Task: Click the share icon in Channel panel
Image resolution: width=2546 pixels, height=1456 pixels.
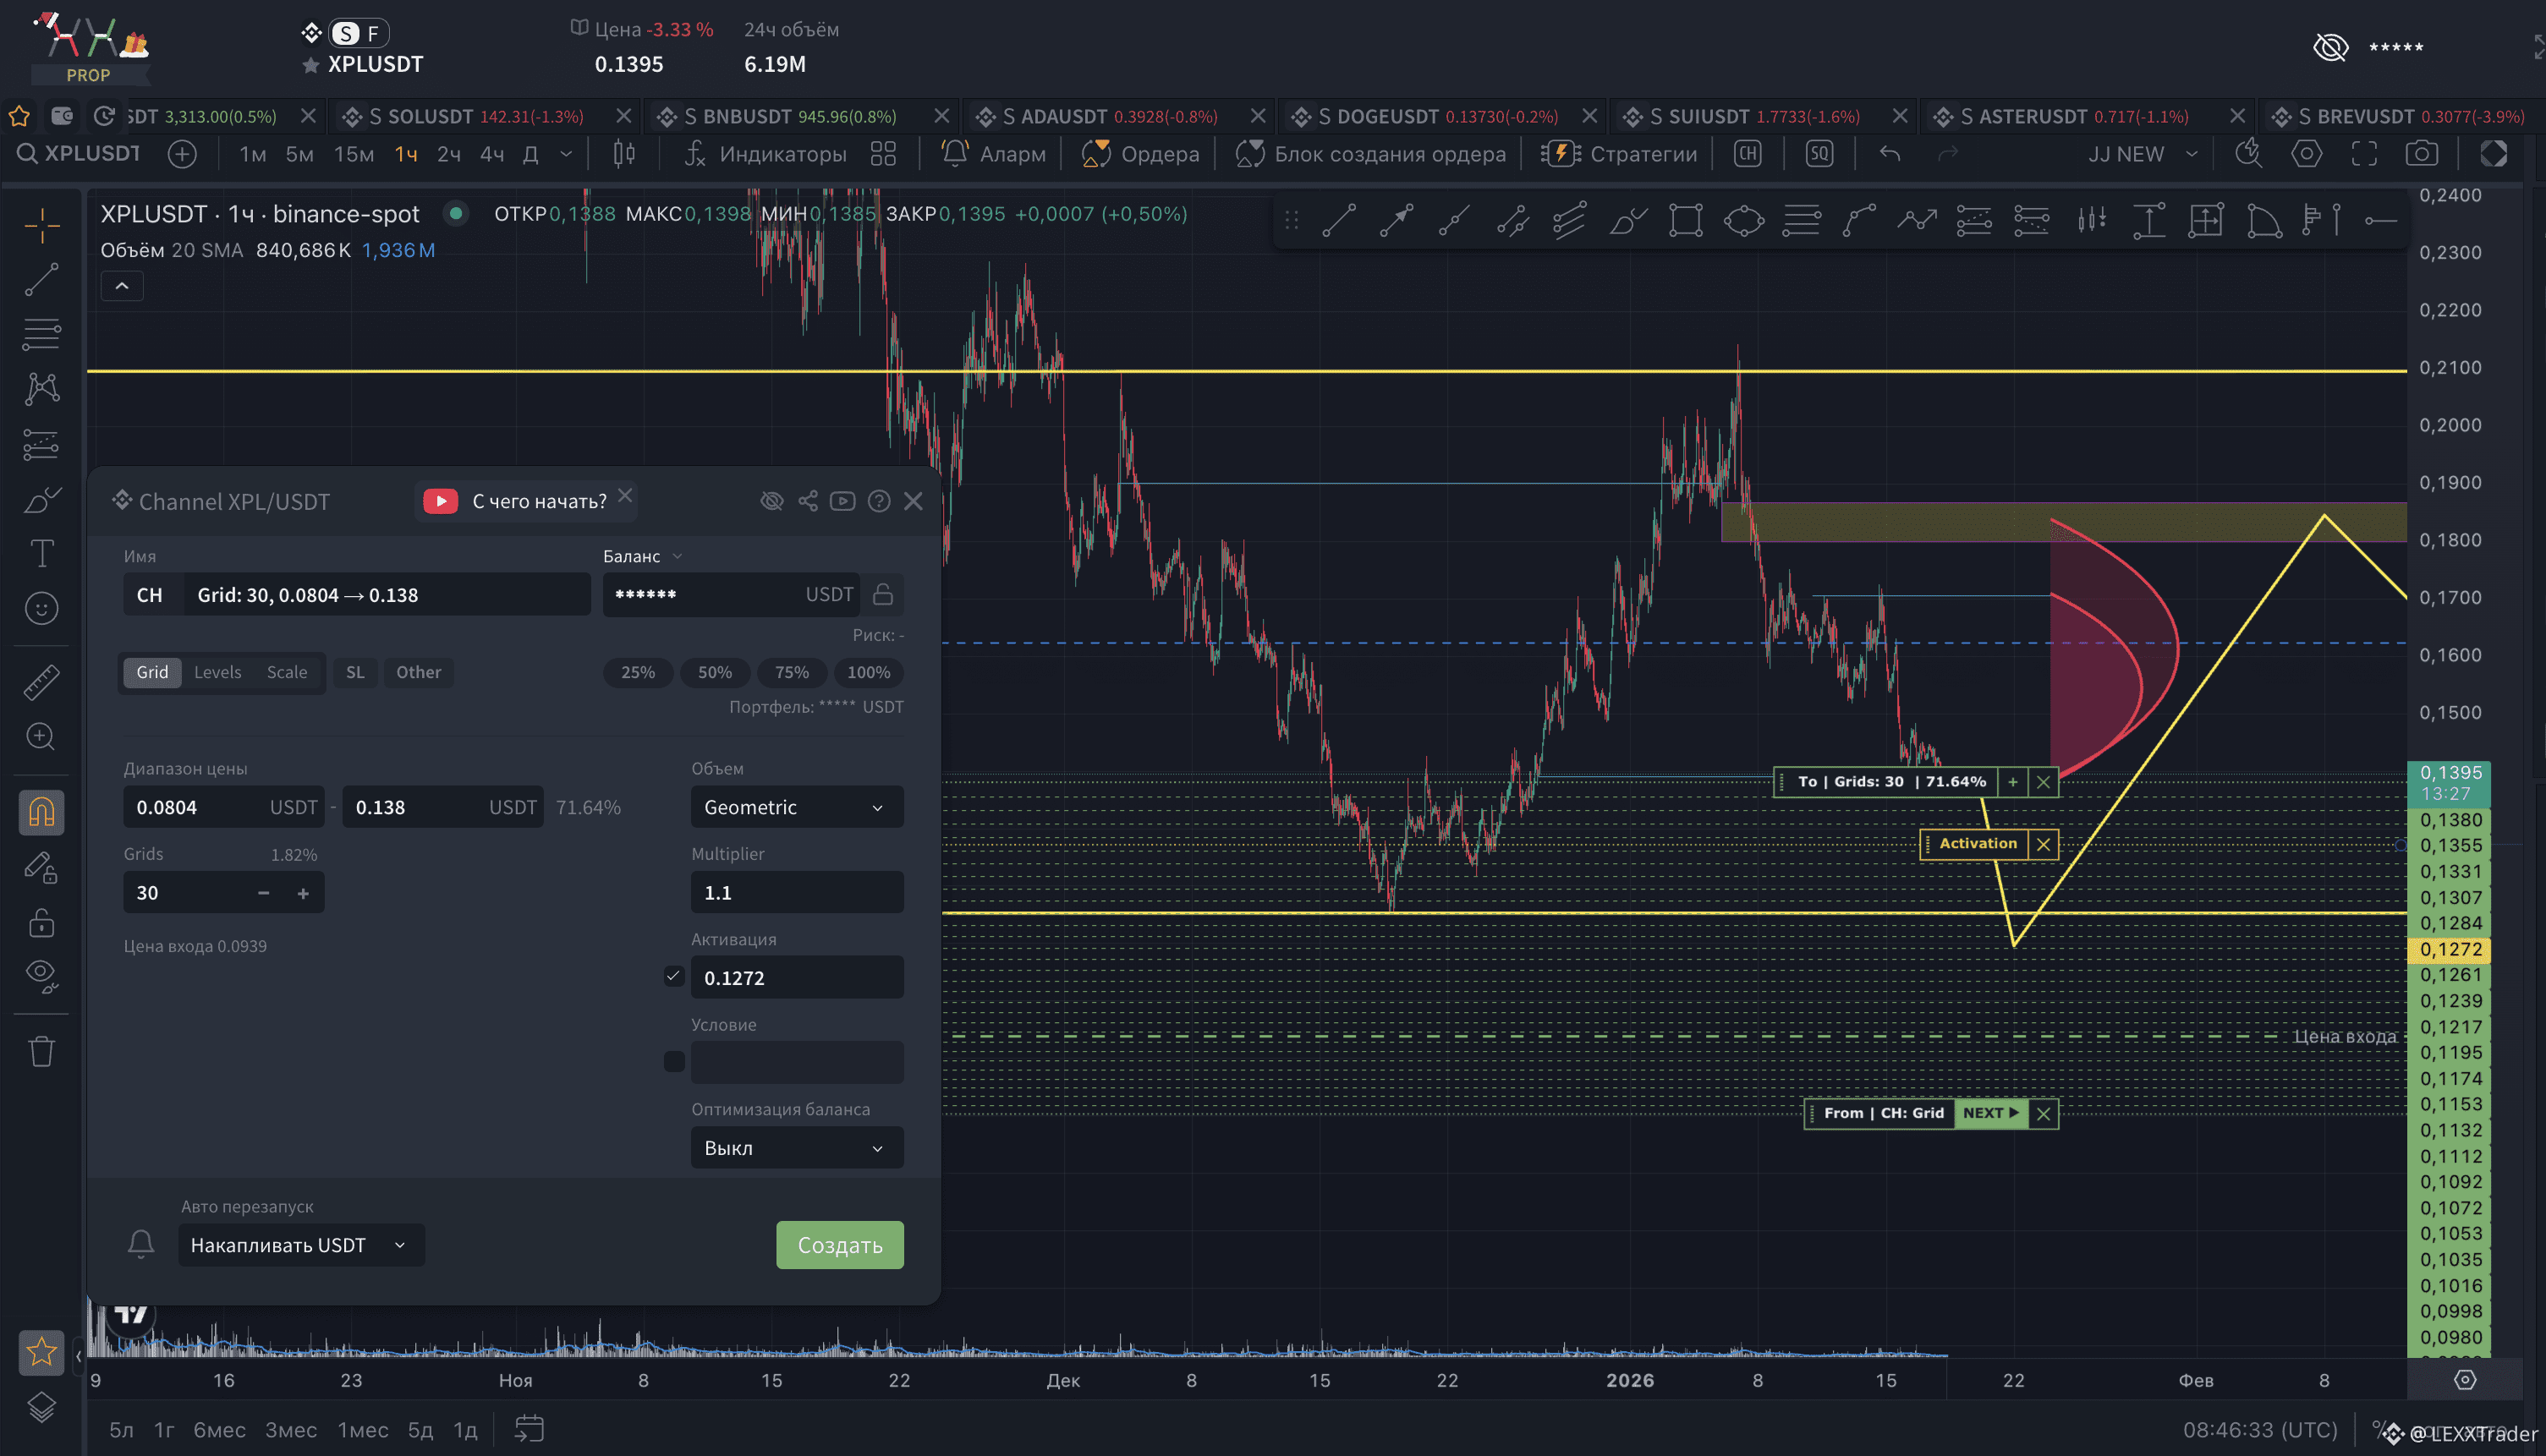Action: tap(807, 501)
